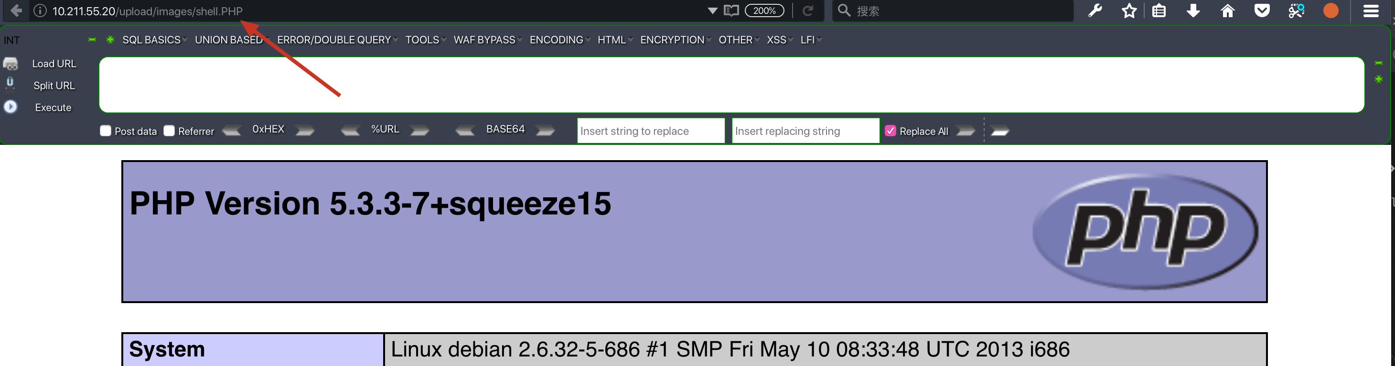Click the green asterisk right of text area
The height and width of the screenshot is (366, 1395).
pos(1378,80)
